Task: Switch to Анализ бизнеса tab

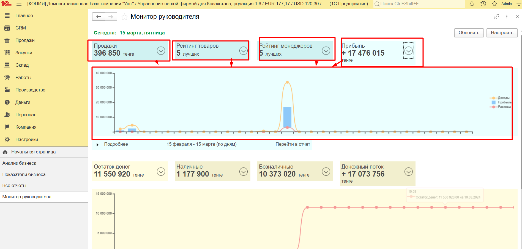Action: 19,163
